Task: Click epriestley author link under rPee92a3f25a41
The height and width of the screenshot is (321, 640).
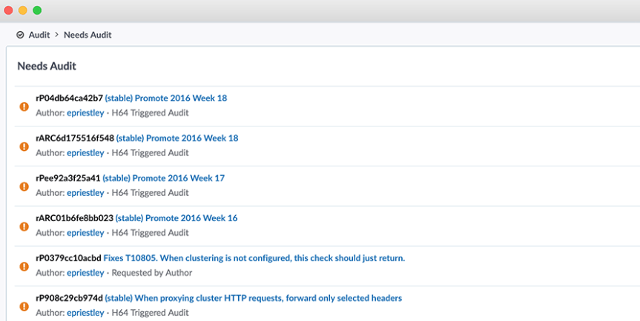Action: 85,193
